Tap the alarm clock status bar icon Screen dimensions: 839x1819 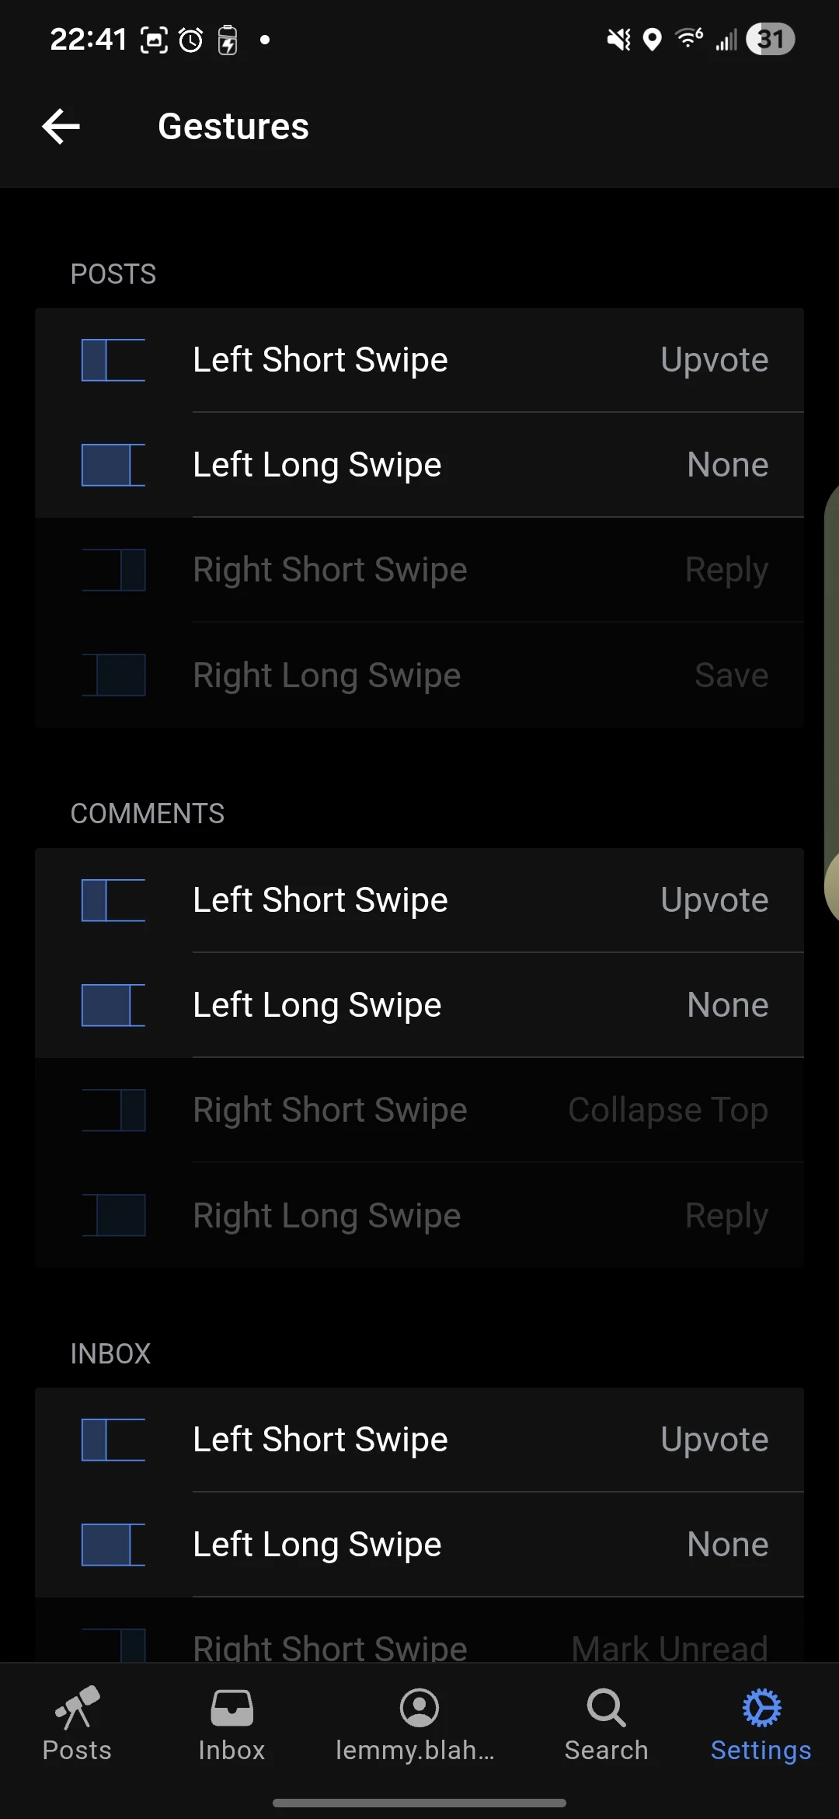pos(191,40)
